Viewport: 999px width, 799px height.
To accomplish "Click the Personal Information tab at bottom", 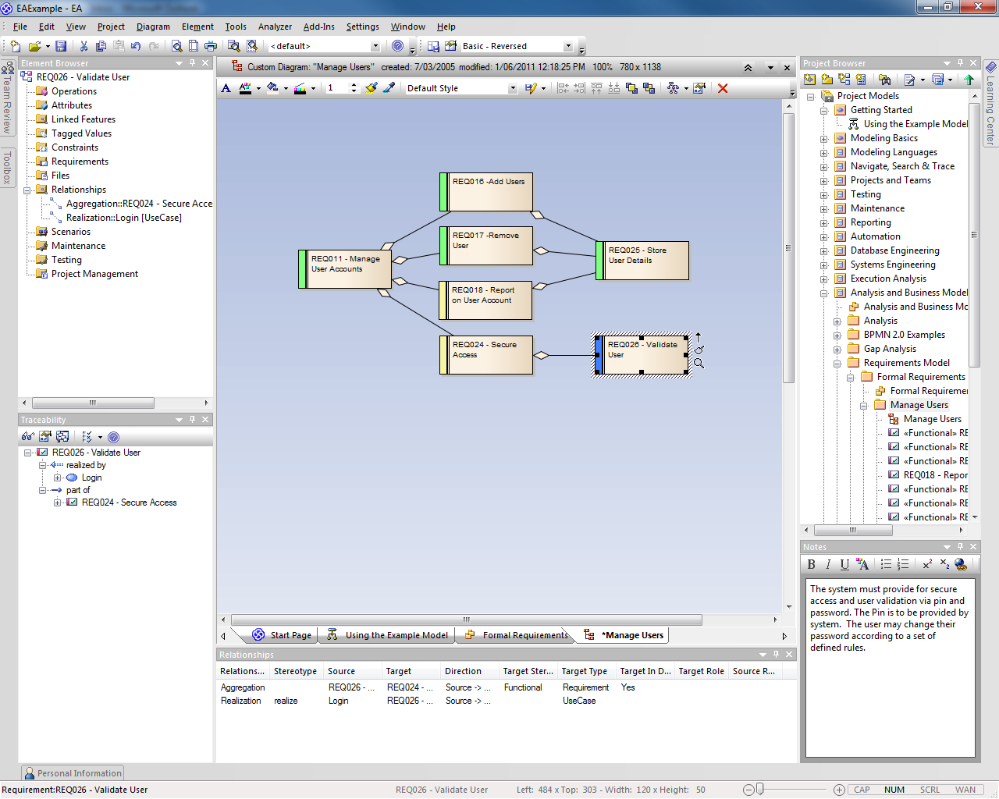I will coord(73,773).
